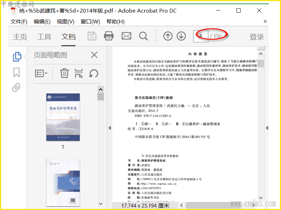Select the page thumbnails sidebar icon

(x=17, y=57)
